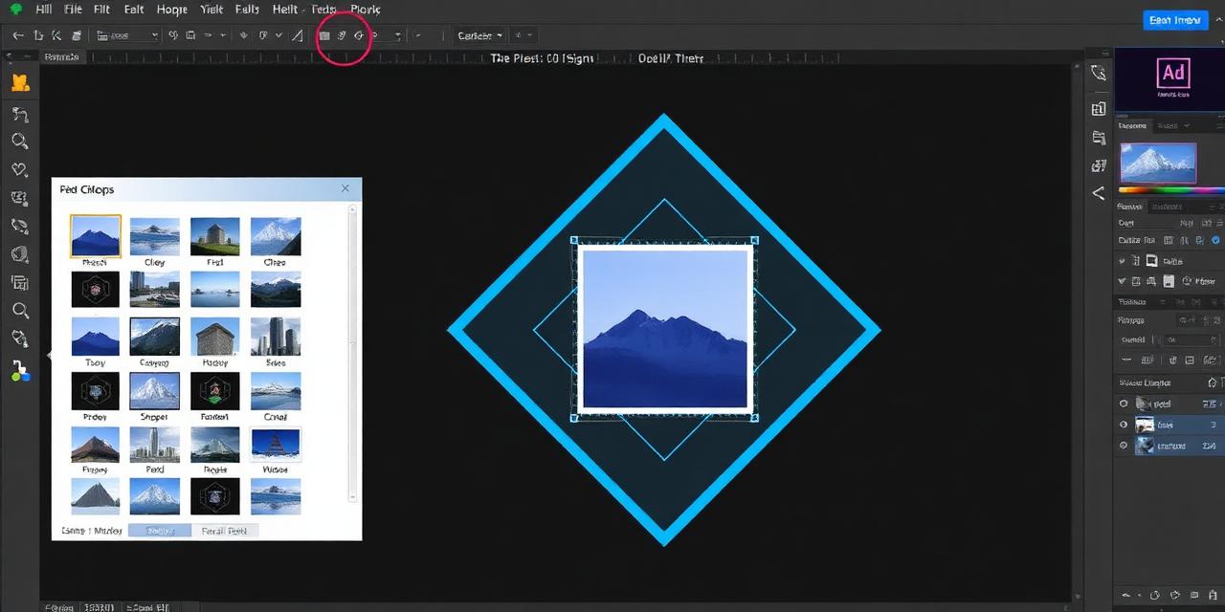Viewport: 1225px width, 612px height.
Task: Open the File menu
Action: [72, 9]
